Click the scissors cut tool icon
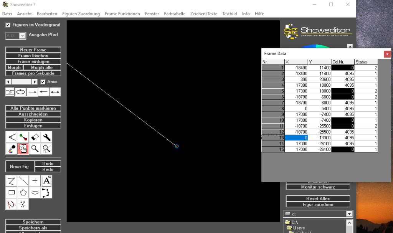The image size is (393, 233). point(23,204)
